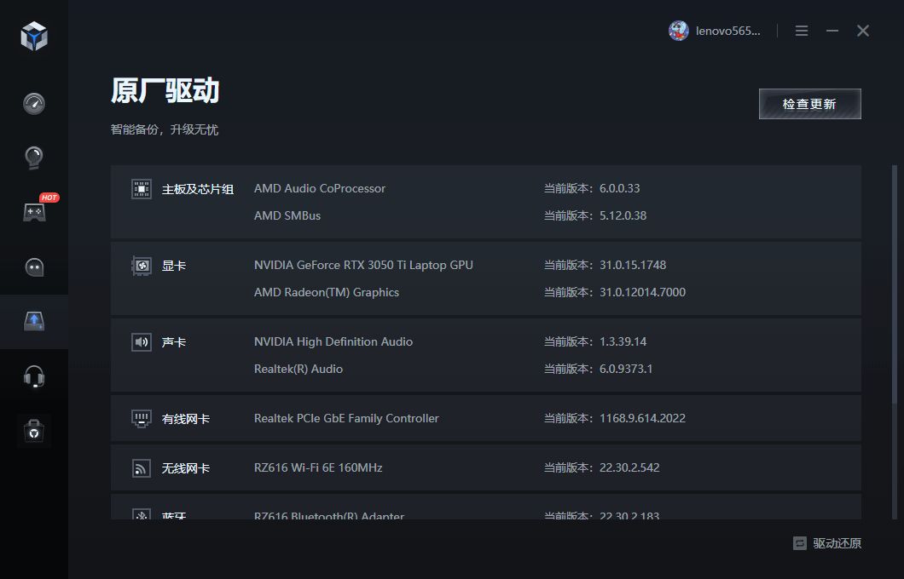Viewport: 904px width, 579px height.
Task: Click the wireless network card icon
Action: (142, 468)
